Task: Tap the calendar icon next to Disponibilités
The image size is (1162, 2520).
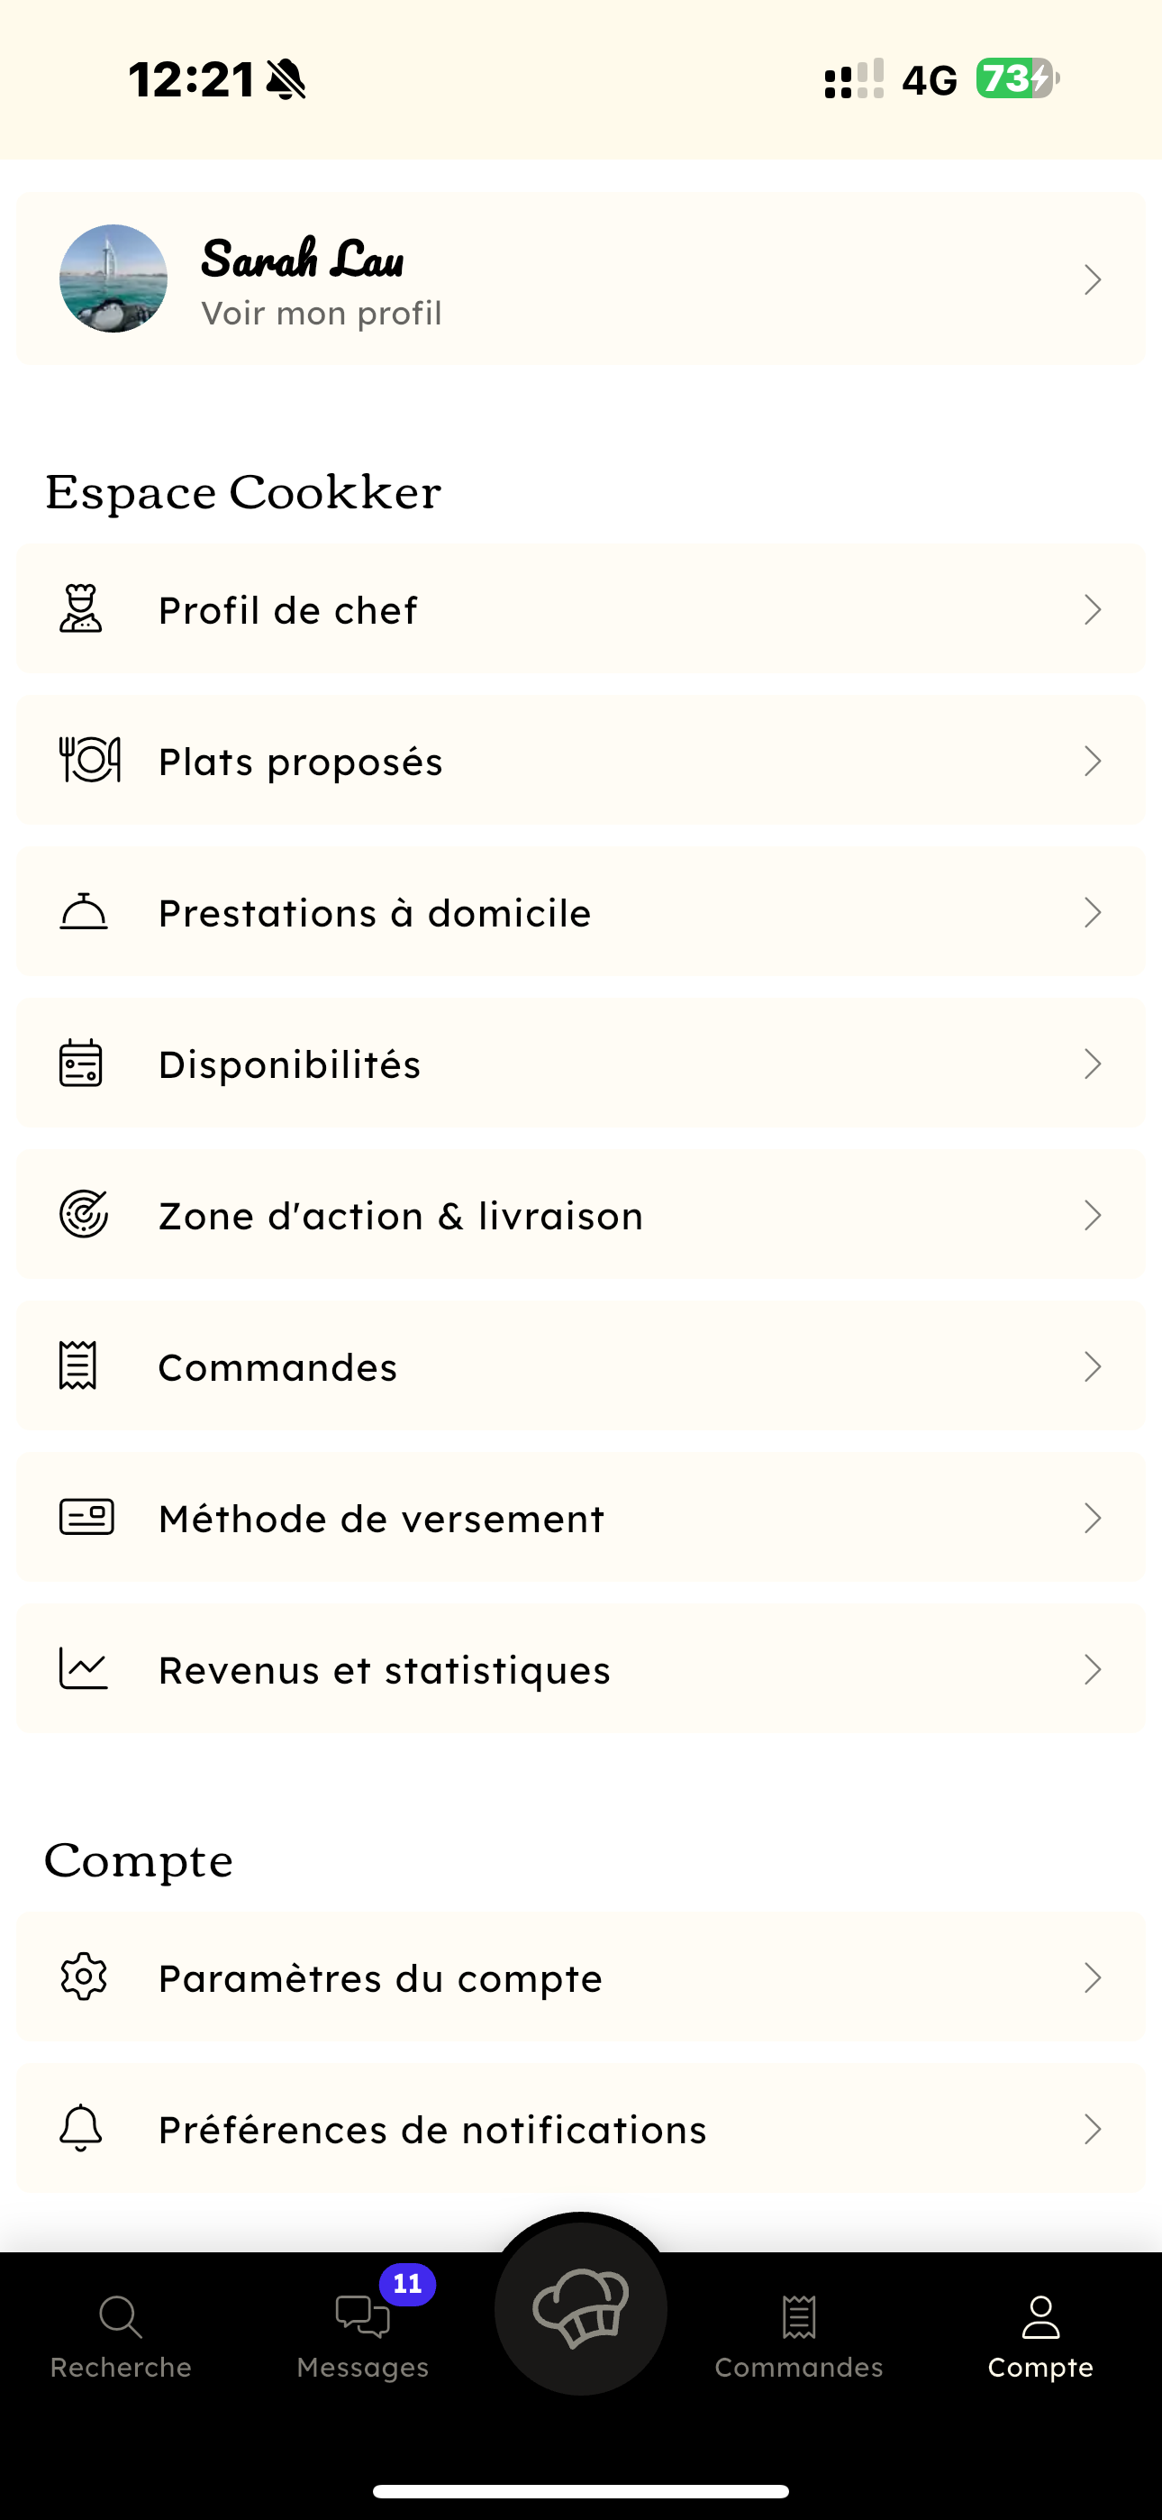Action: (80, 1064)
